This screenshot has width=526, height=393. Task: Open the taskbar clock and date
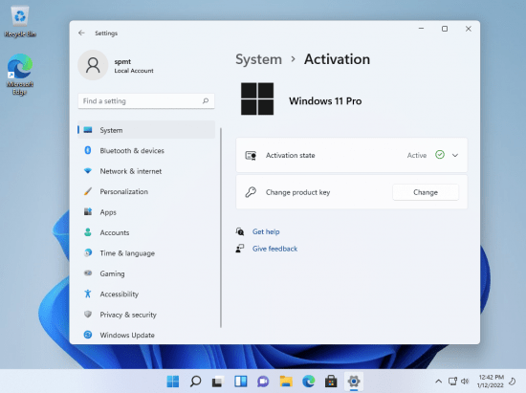[x=491, y=382]
